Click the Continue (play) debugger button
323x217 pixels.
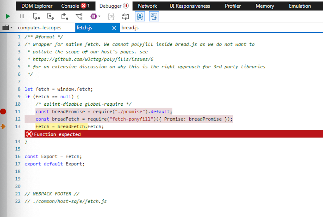pos(8,16)
